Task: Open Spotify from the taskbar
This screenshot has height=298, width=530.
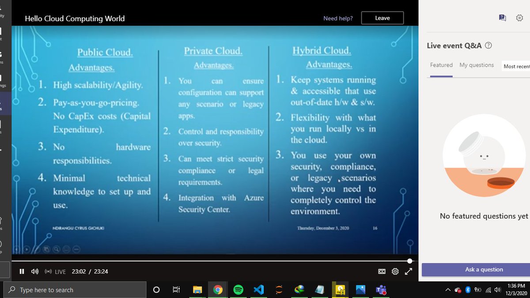Action: 238,290
